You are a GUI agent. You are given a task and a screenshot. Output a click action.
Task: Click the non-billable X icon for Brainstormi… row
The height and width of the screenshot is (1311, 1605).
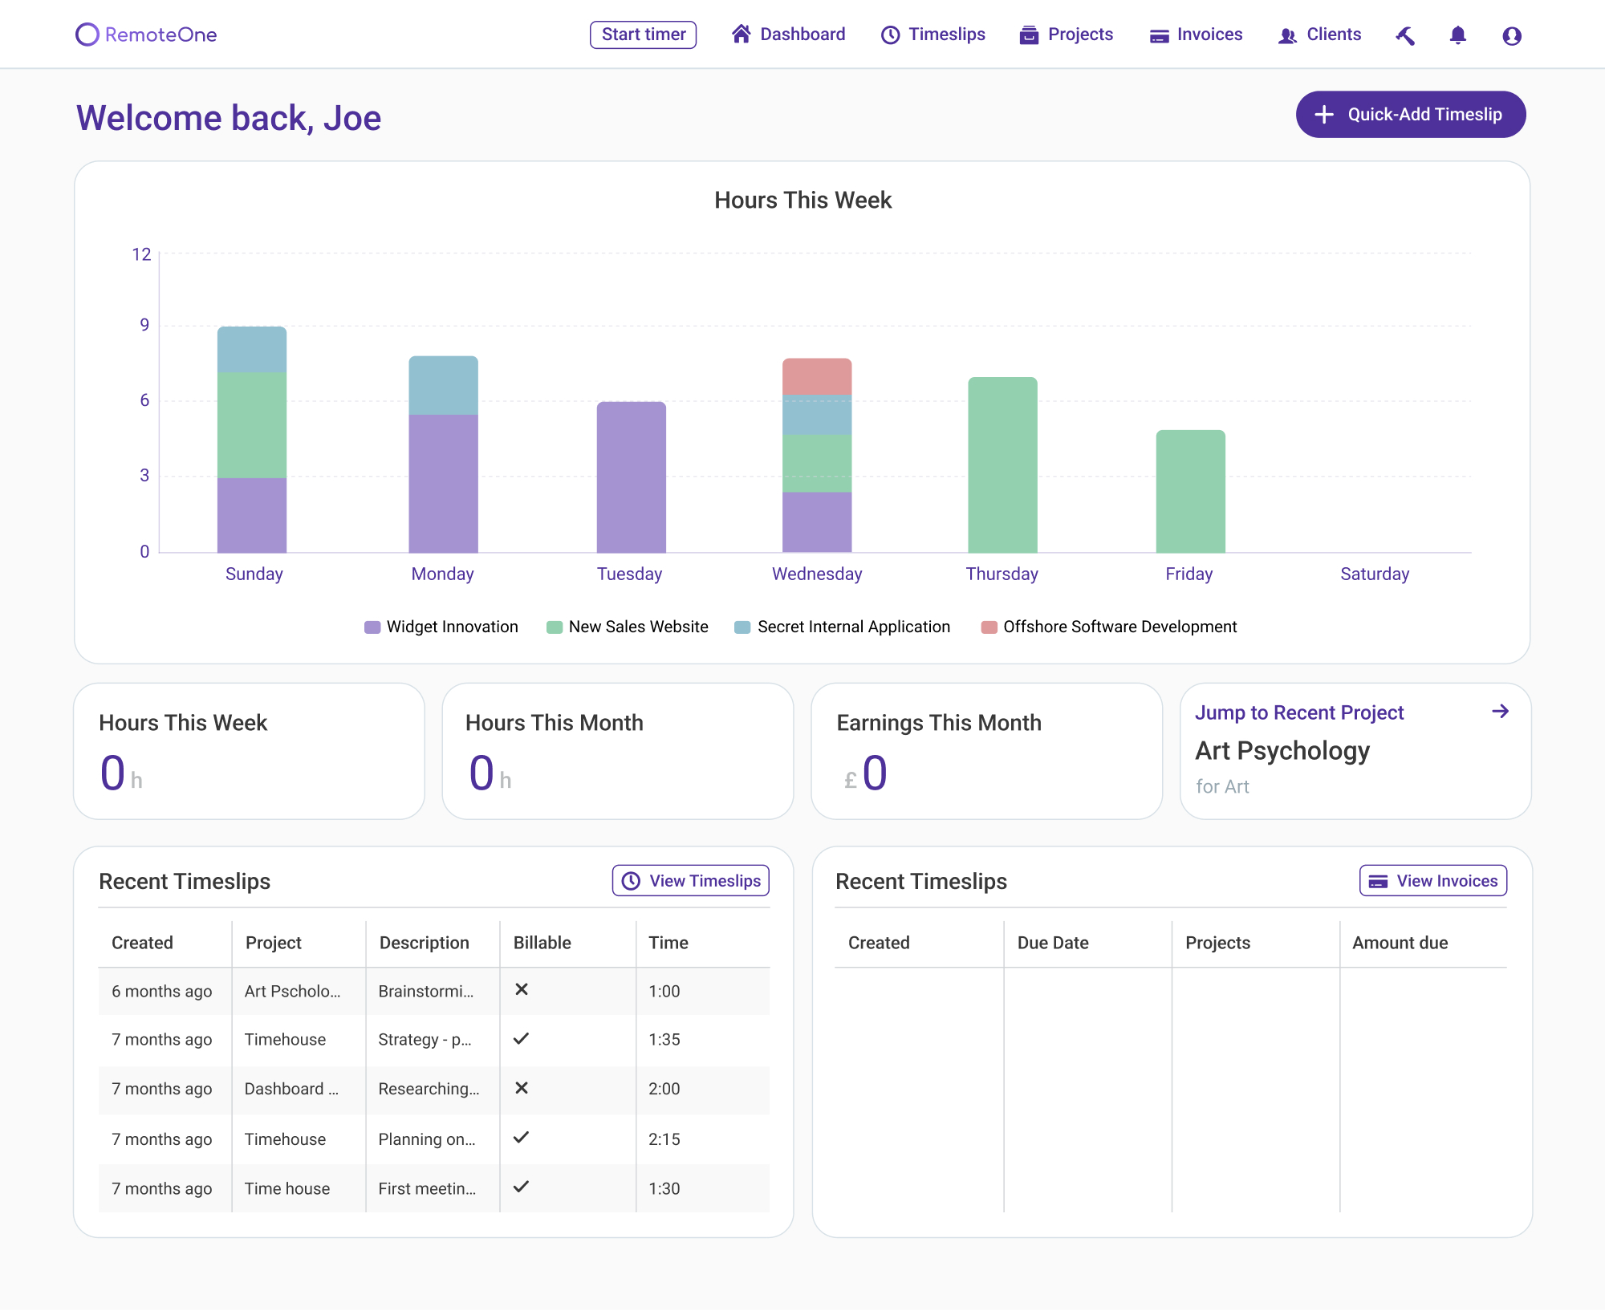click(522, 990)
